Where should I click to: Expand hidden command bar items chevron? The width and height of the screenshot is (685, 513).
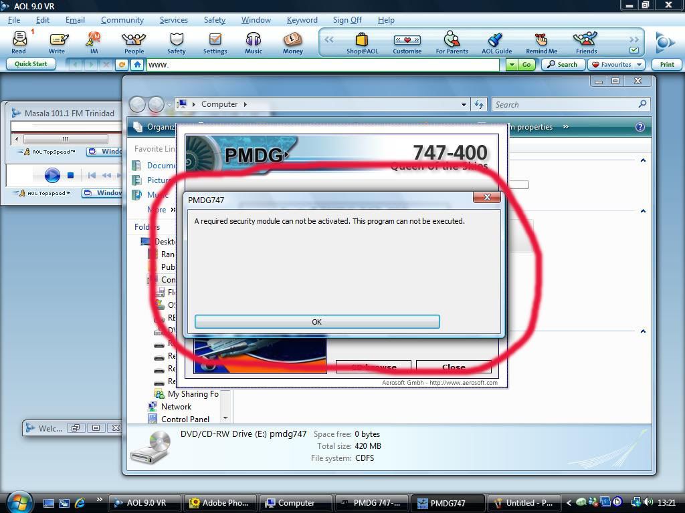click(566, 127)
